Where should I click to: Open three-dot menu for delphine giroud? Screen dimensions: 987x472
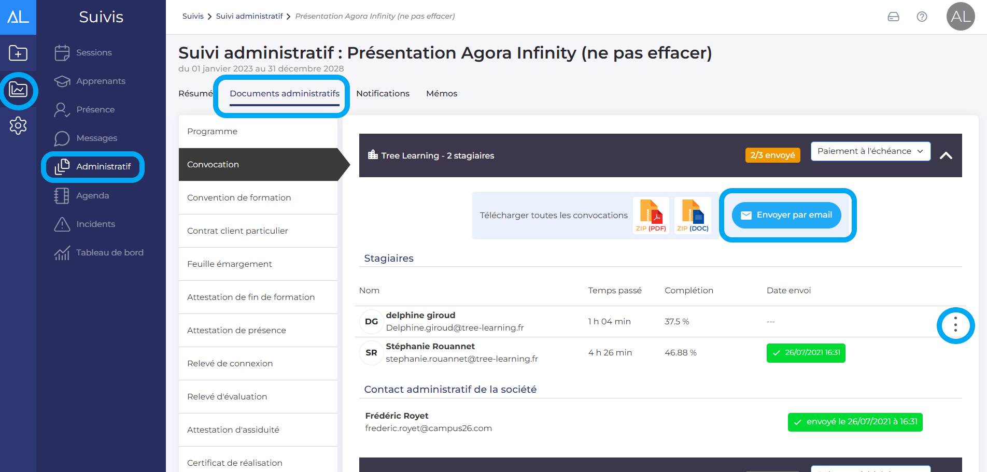click(955, 326)
